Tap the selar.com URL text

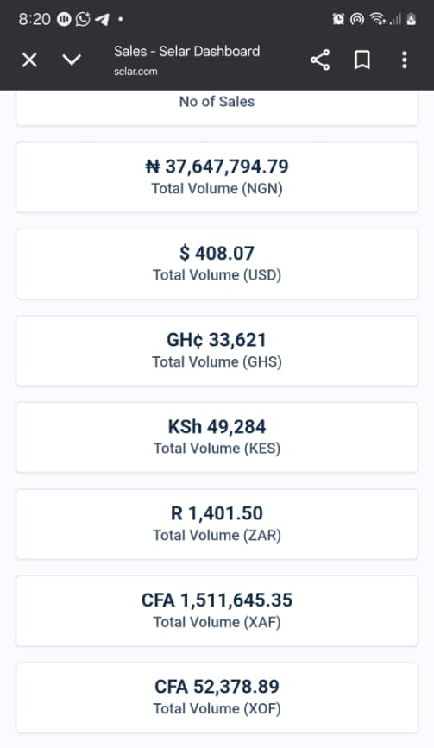tap(135, 72)
